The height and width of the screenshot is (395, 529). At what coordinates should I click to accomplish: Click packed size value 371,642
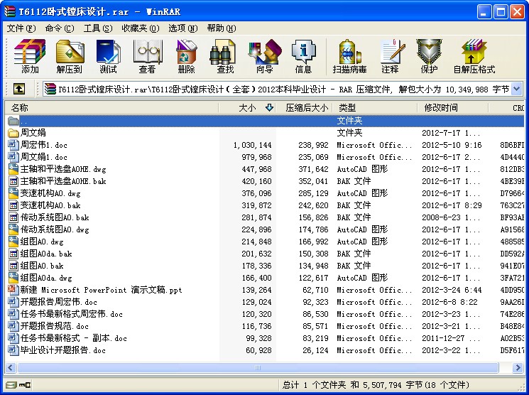point(313,169)
